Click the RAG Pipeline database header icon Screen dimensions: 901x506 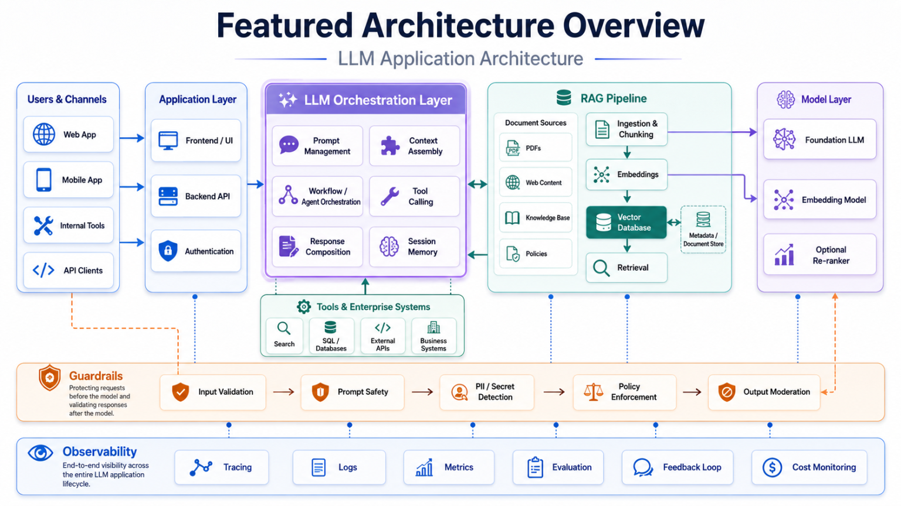pos(564,98)
